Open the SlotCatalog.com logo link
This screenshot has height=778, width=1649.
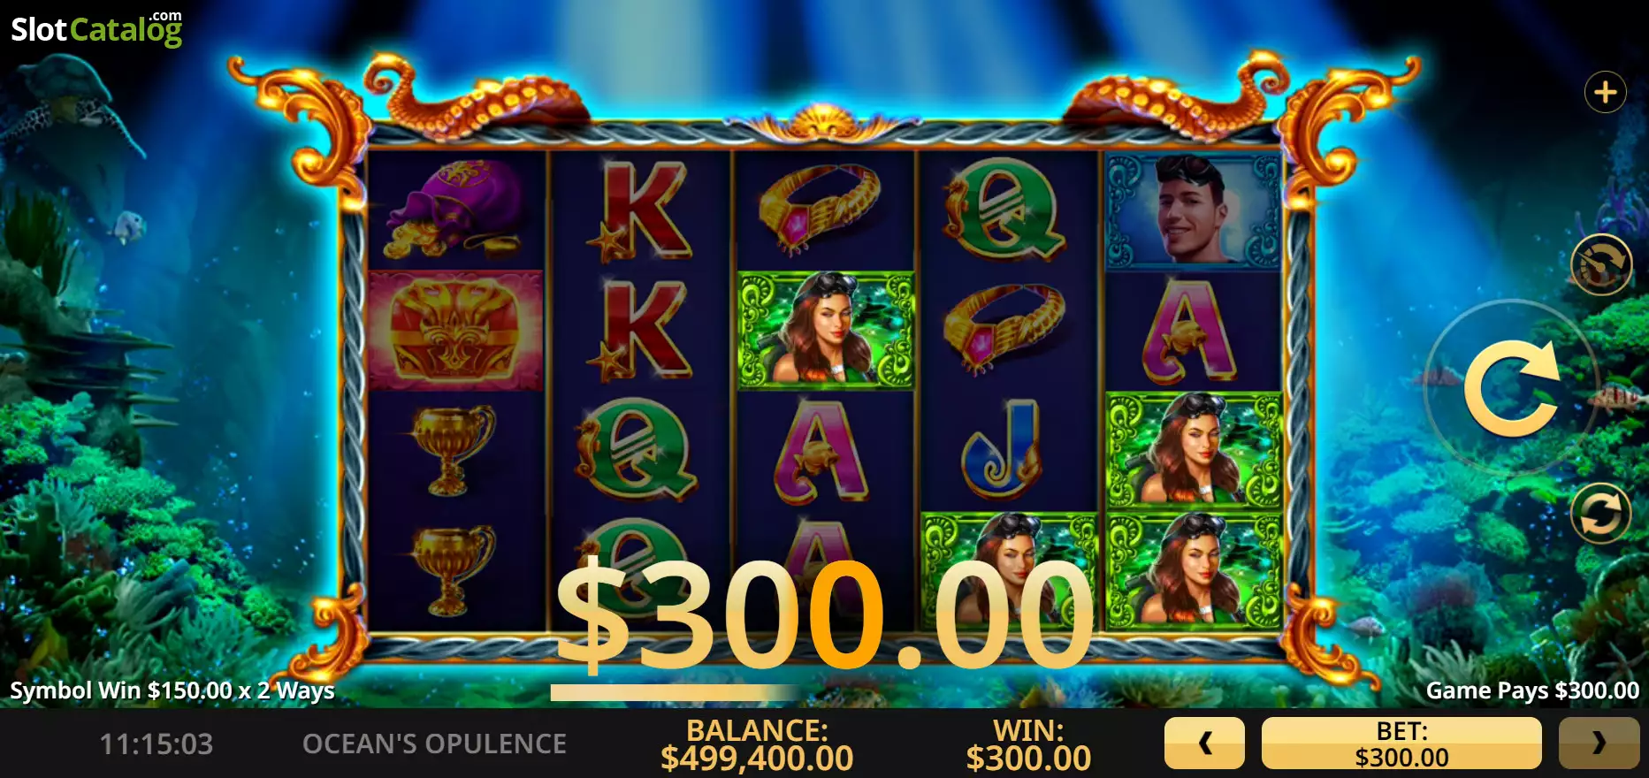96,28
